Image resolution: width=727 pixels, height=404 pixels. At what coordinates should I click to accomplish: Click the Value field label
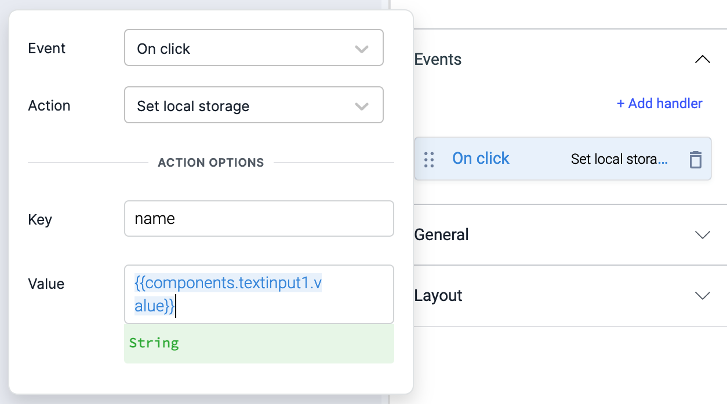(x=46, y=284)
